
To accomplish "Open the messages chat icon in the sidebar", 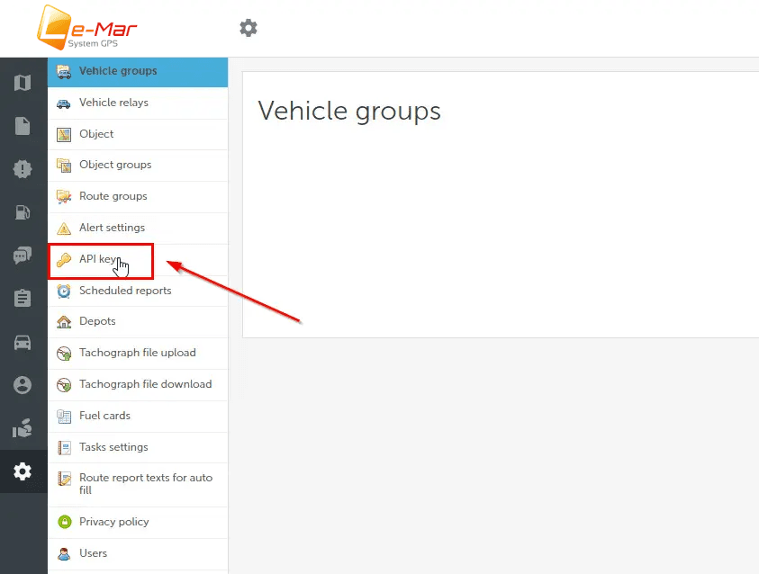I will tap(23, 255).
